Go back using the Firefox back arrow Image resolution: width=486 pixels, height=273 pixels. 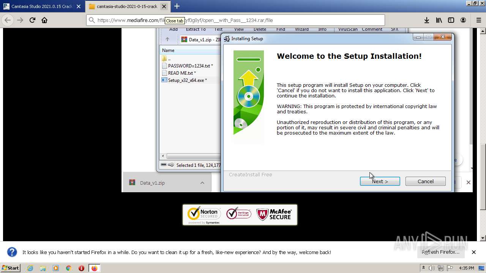coord(8,20)
